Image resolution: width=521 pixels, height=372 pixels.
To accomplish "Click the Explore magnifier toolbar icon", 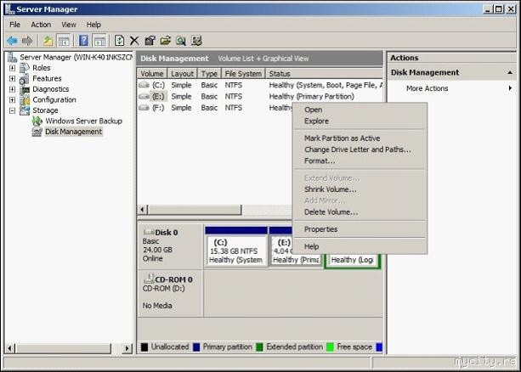I will pos(181,41).
